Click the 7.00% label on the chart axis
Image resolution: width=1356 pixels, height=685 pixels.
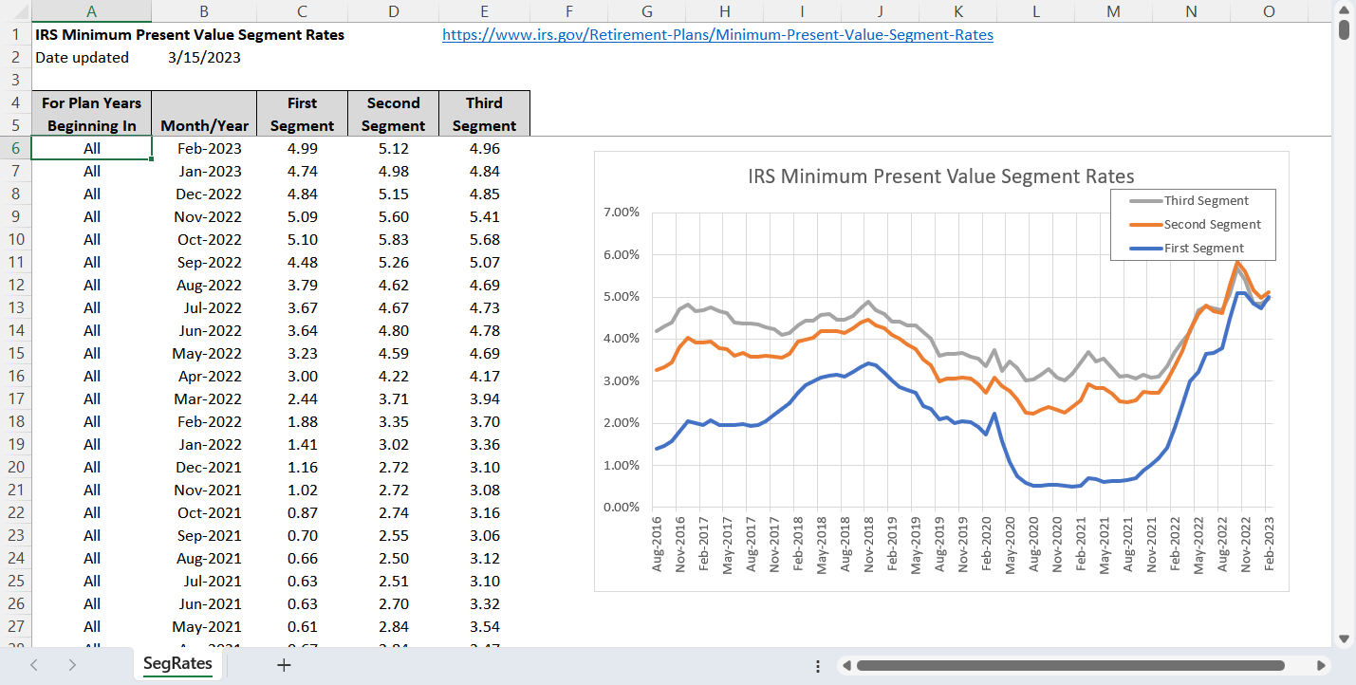[x=622, y=212]
